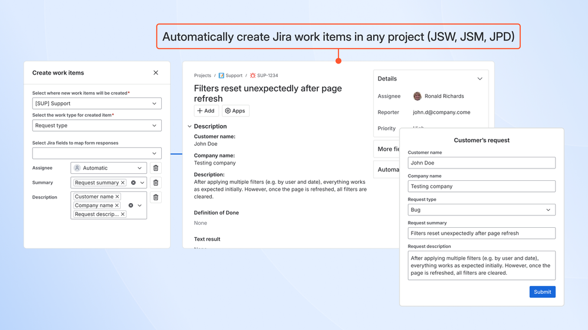Clear all values in Description mapping
Image resolution: width=588 pixels, height=330 pixels.
click(131, 206)
